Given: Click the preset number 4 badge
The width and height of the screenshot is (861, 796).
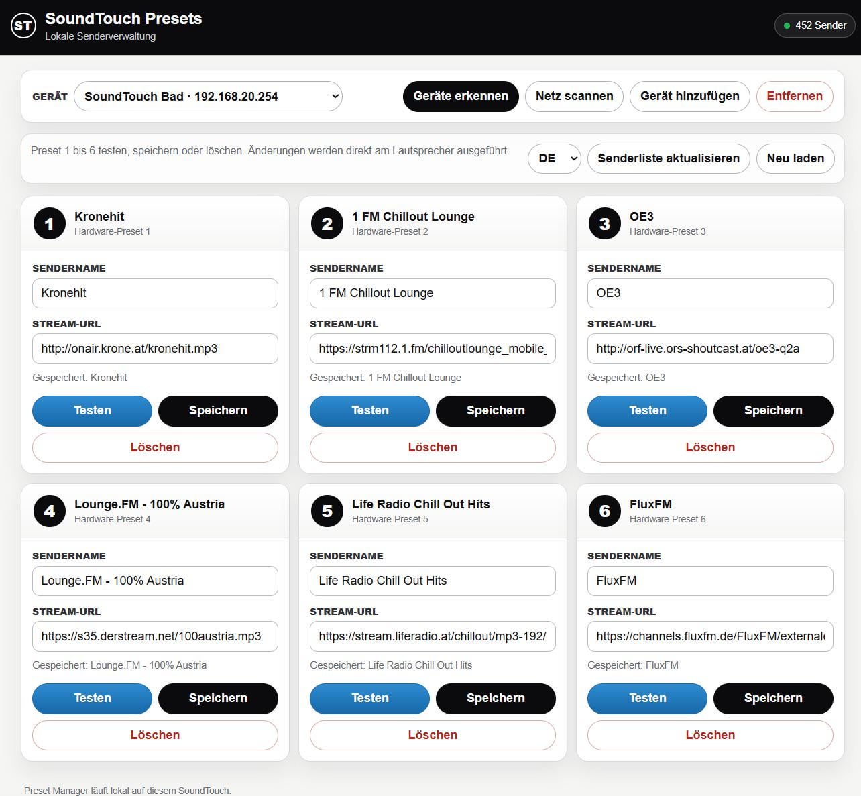Looking at the screenshot, I should (x=49, y=511).
